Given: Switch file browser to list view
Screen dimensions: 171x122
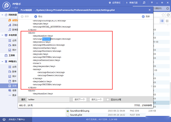Looking at the screenshot, I should (x=162, y=21).
